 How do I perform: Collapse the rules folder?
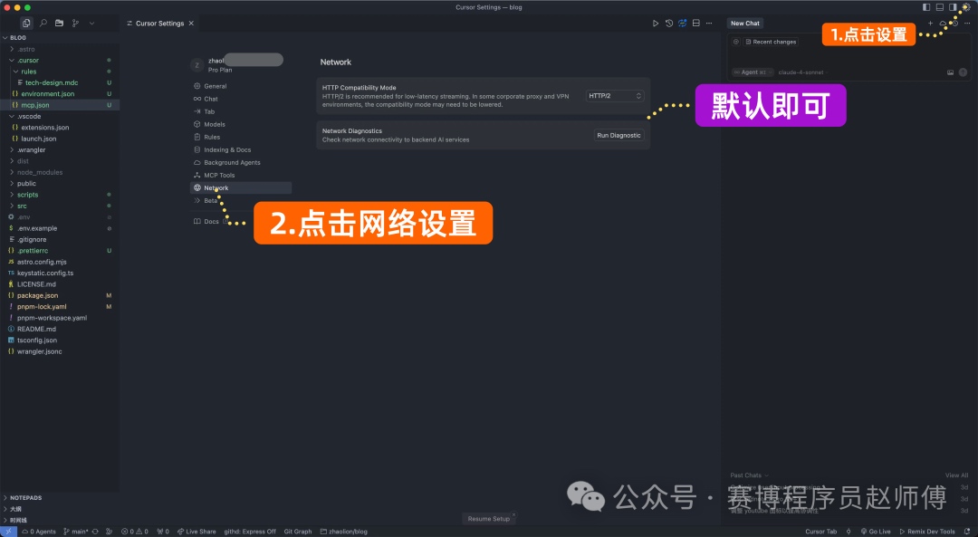pyautogui.click(x=60, y=72)
